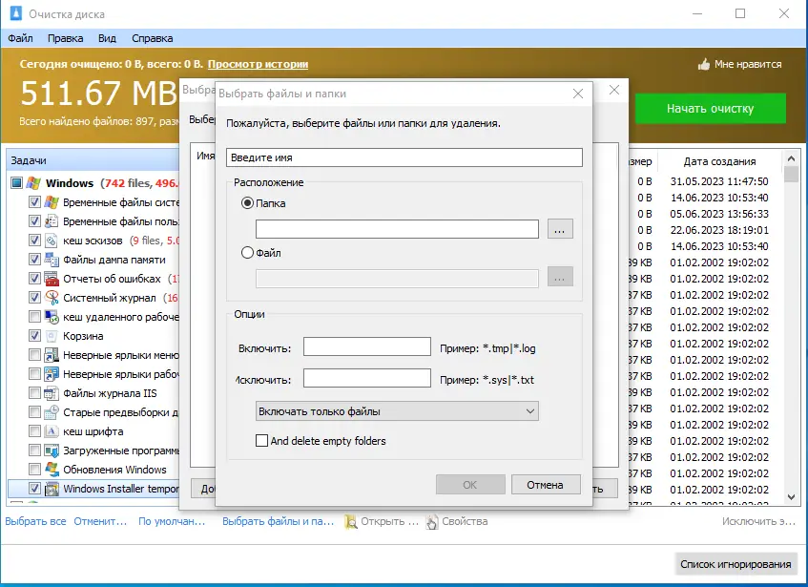
Task: Click the IIS log files icon
Action: pos(52,392)
